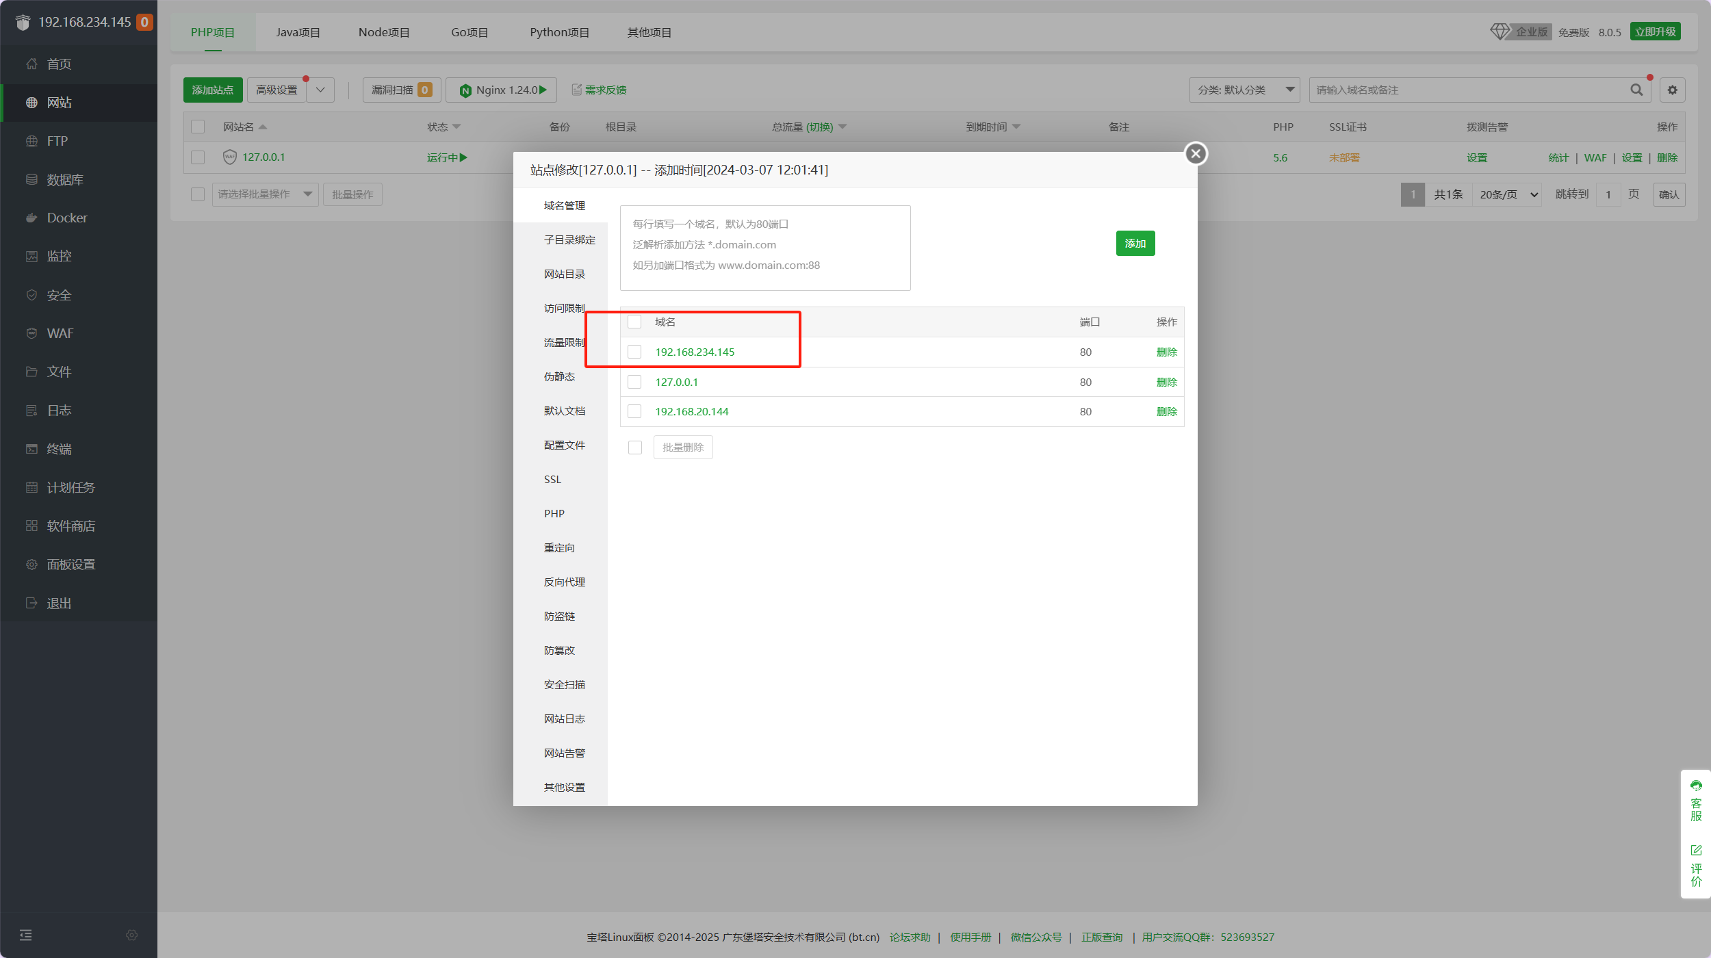Viewport: 1711px width, 958px height.
Task: Check the 192.168.234.145 domain checkbox
Action: click(634, 352)
